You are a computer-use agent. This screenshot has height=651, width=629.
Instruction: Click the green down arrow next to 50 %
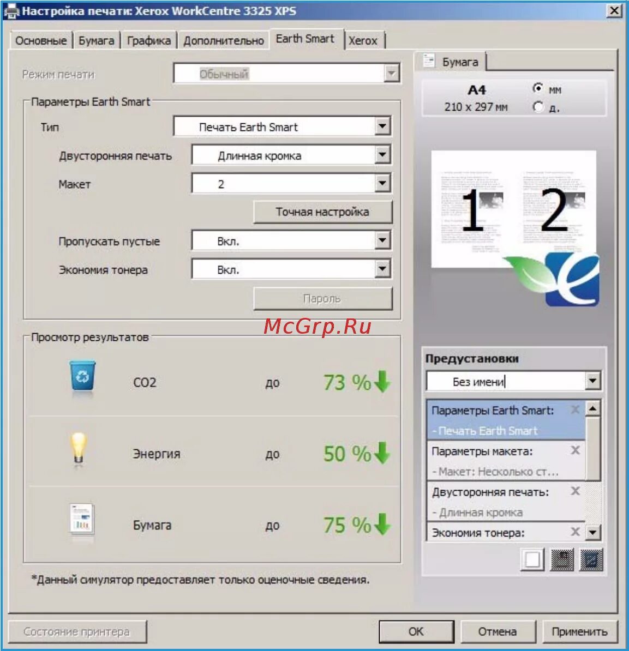click(382, 453)
